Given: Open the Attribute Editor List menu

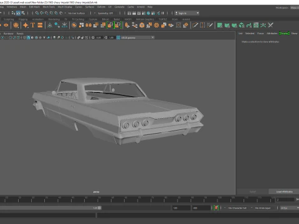Looking at the screenshot, I should [x=240, y=34].
